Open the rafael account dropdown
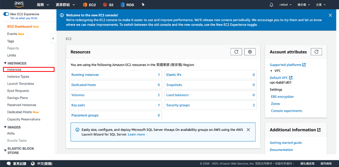This screenshot has height=167, width=339. [x=285, y=5]
